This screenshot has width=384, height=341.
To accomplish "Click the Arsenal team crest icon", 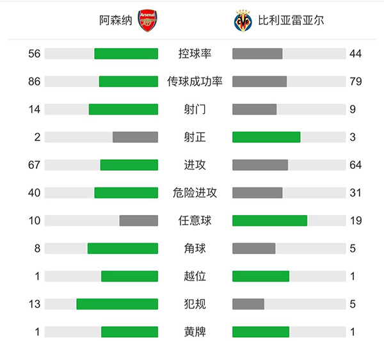I will click(147, 20).
